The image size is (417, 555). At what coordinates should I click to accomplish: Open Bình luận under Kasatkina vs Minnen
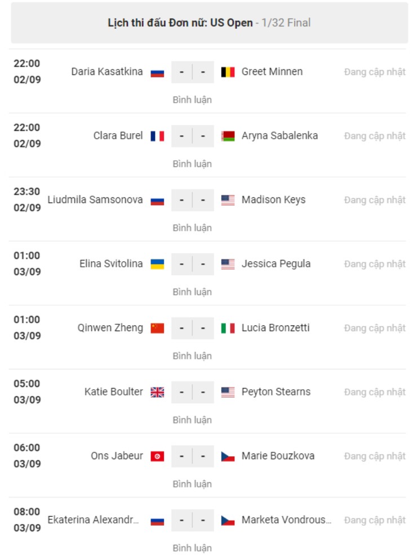(192, 100)
